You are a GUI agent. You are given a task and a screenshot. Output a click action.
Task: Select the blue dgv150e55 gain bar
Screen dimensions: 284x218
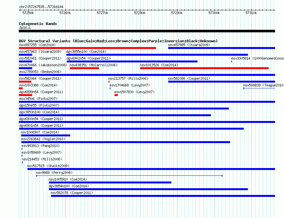[x=124, y=109]
